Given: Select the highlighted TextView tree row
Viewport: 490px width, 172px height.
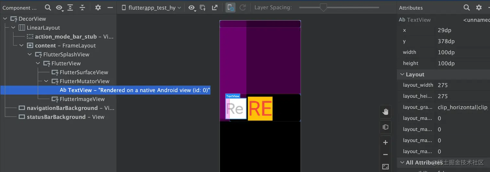Looking at the screenshot, I should [x=105, y=90].
